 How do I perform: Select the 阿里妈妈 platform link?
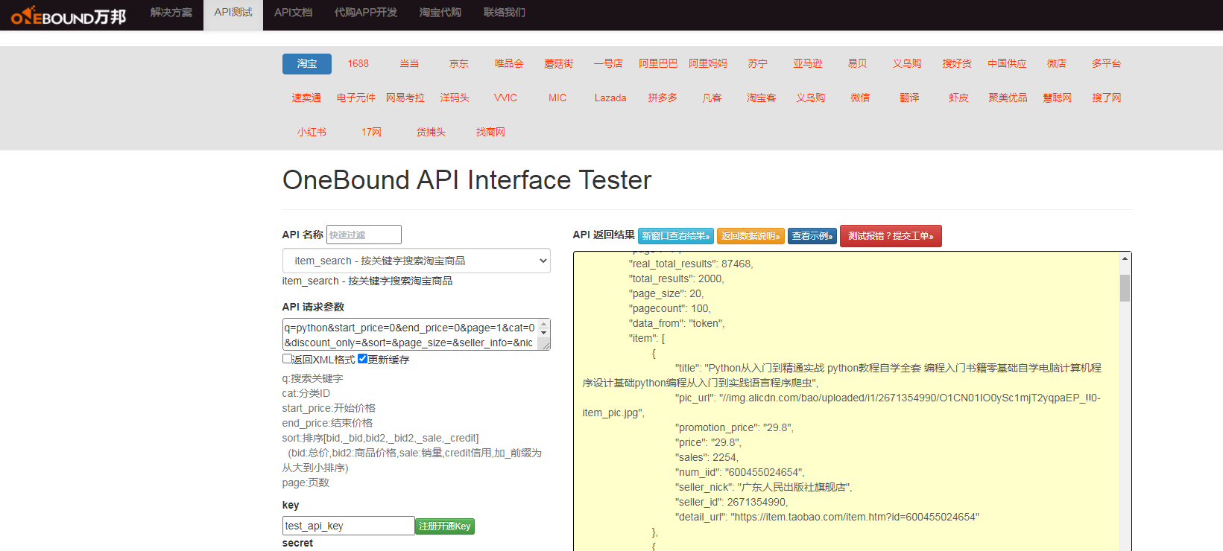point(708,64)
